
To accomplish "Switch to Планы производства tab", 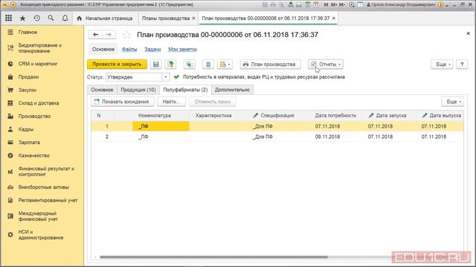I will [165, 18].
